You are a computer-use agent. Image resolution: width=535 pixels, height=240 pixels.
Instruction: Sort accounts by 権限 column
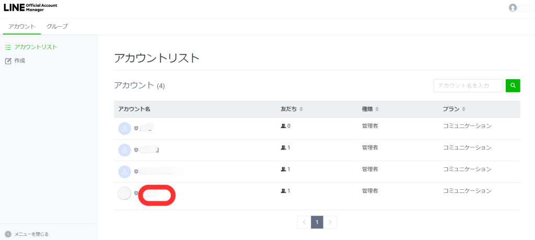click(377, 109)
